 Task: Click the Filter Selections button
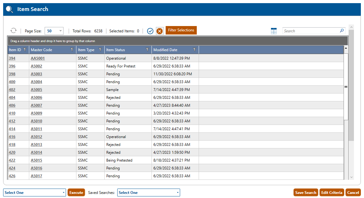[x=181, y=30]
